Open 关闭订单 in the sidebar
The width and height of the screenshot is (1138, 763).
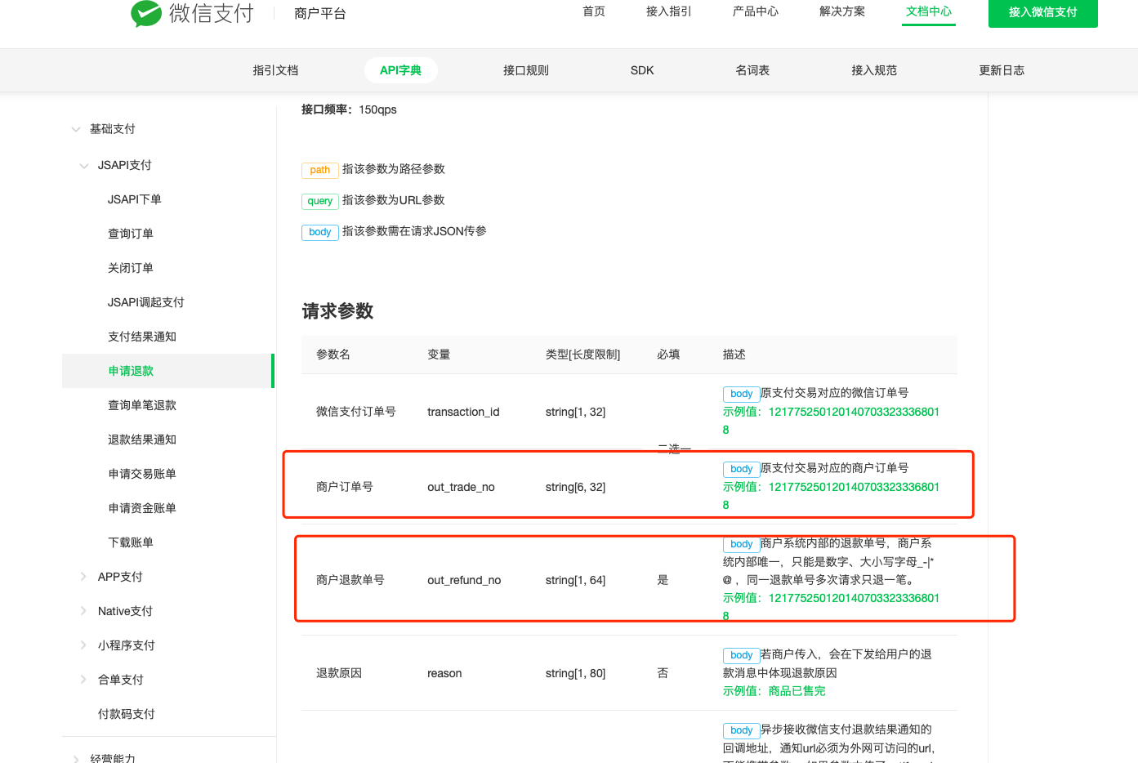point(131,268)
